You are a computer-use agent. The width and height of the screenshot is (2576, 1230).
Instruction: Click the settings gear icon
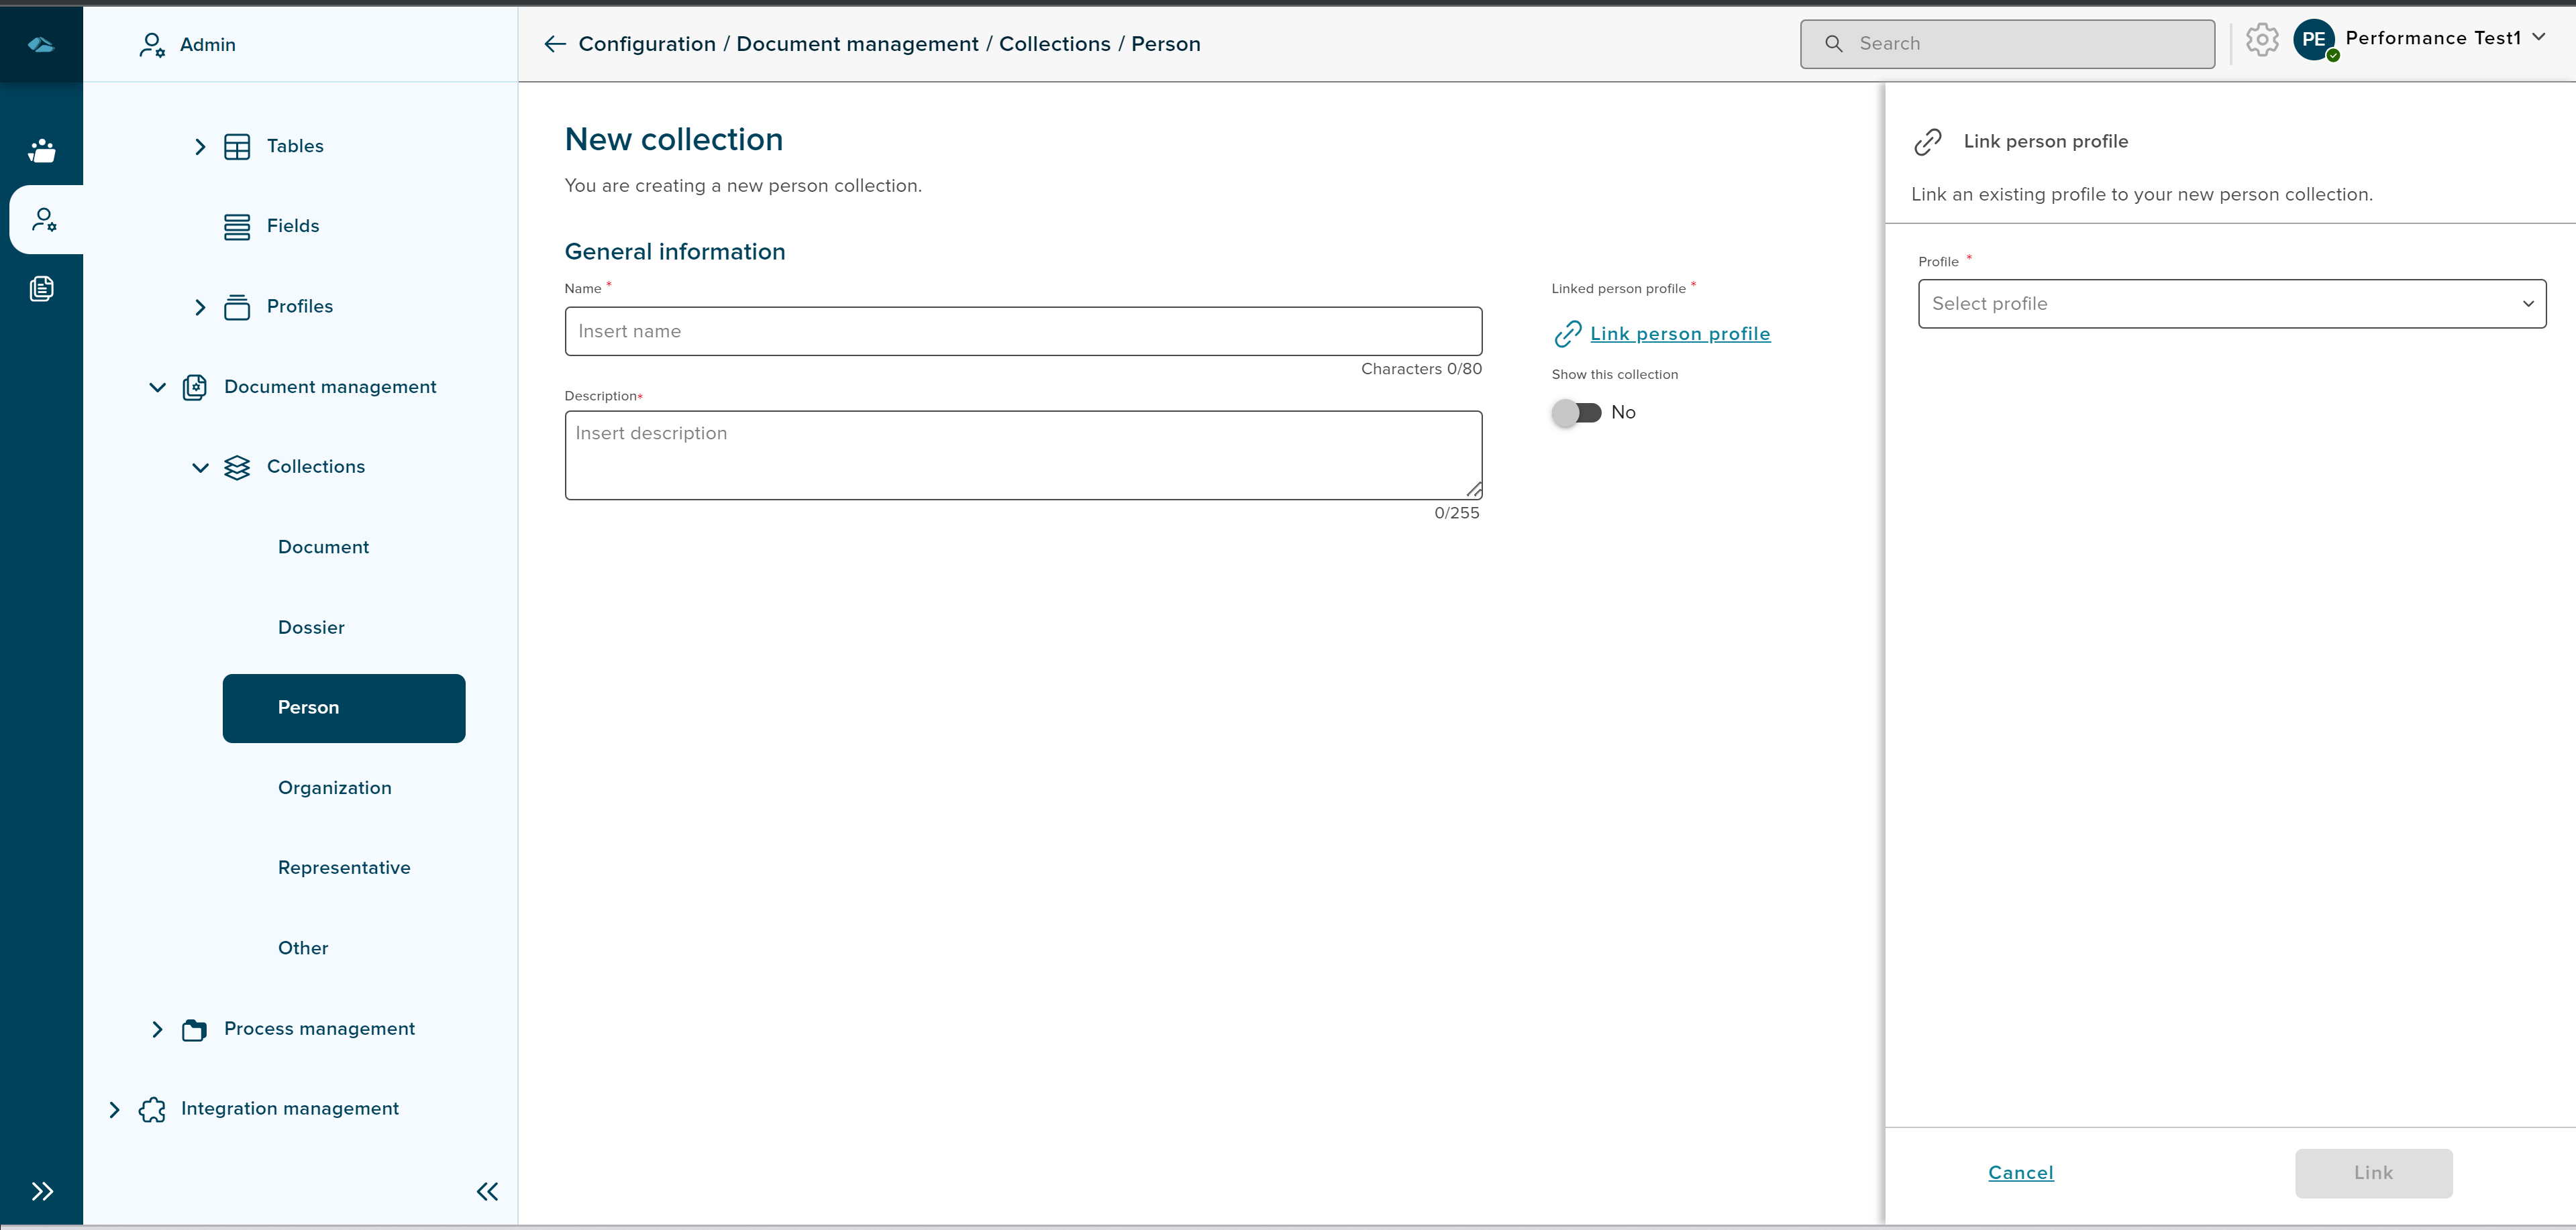[x=2261, y=41]
